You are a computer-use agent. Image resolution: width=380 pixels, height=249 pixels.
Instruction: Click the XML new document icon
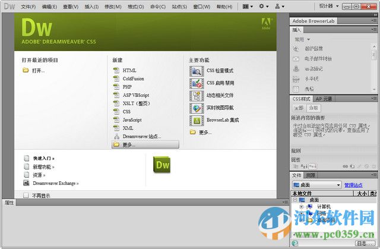116,128
